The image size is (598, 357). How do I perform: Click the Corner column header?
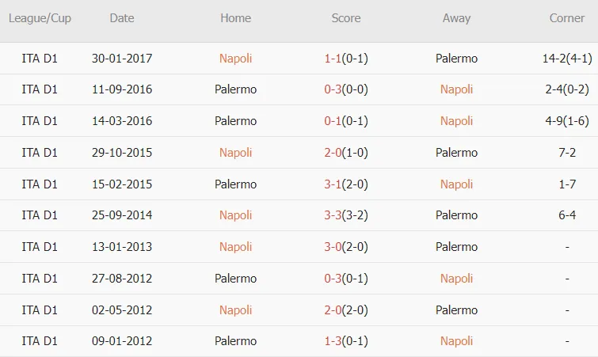(567, 18)
